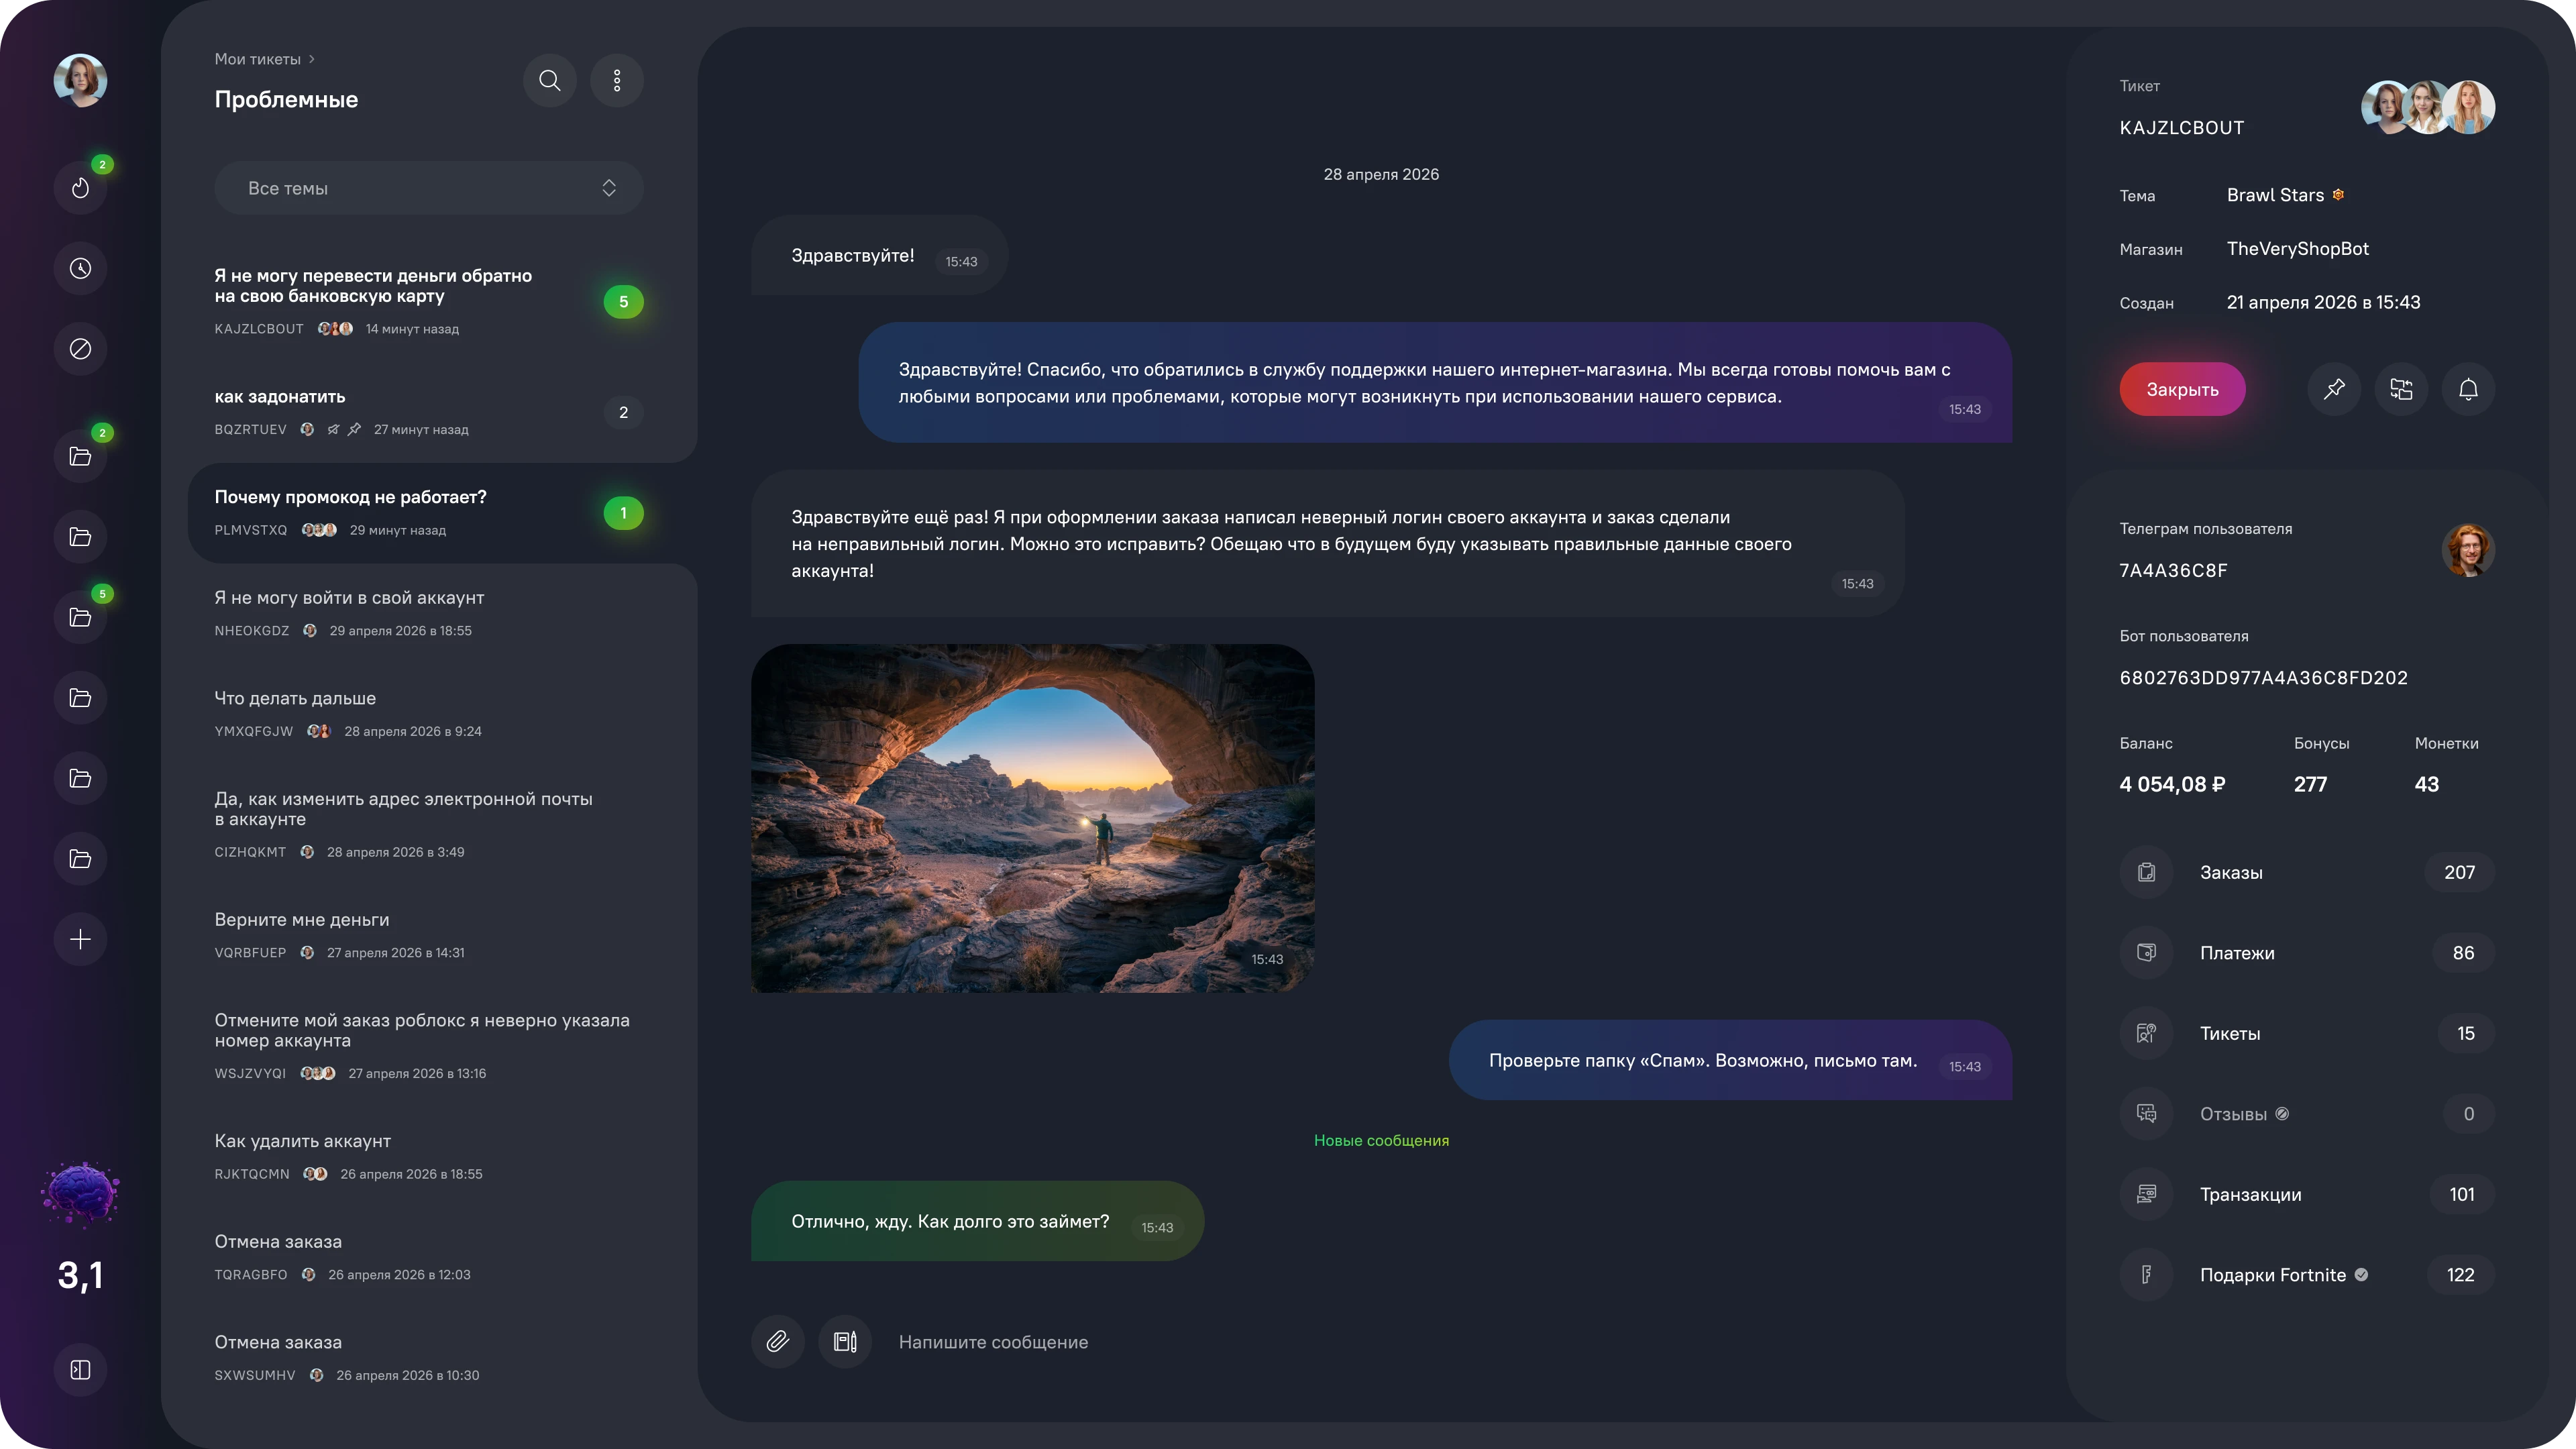The width and height of the screenshot is (2576, 1449).
Task: Click the search icon in the ticket list header
Action: [549, 80]
